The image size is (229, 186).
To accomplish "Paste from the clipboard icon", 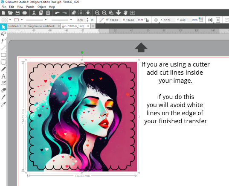I will tap(48, 13).
